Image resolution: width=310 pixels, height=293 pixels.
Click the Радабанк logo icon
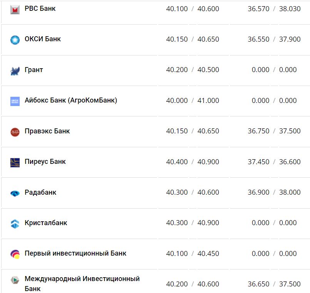(15, 193)
